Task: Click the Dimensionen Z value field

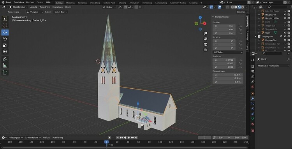Action: [x=228, y=82]
